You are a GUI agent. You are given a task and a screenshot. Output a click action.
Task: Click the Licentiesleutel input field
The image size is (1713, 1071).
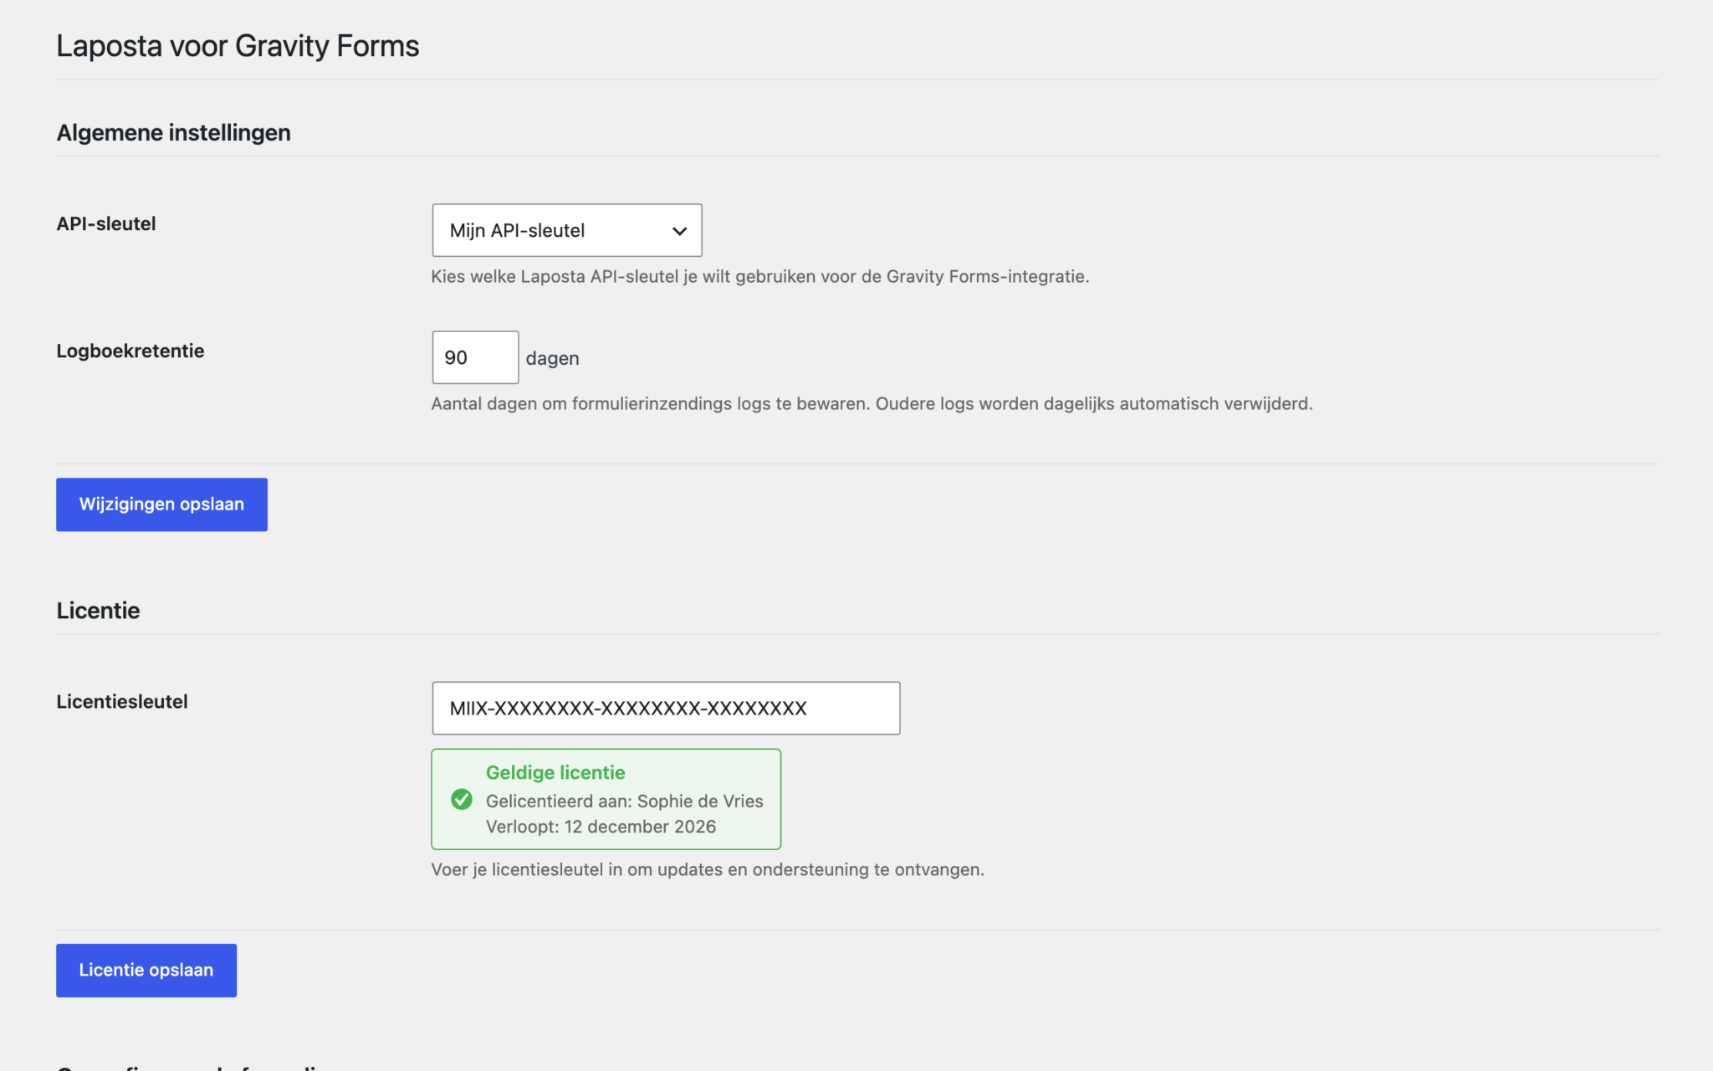click(x=666, y=708)
